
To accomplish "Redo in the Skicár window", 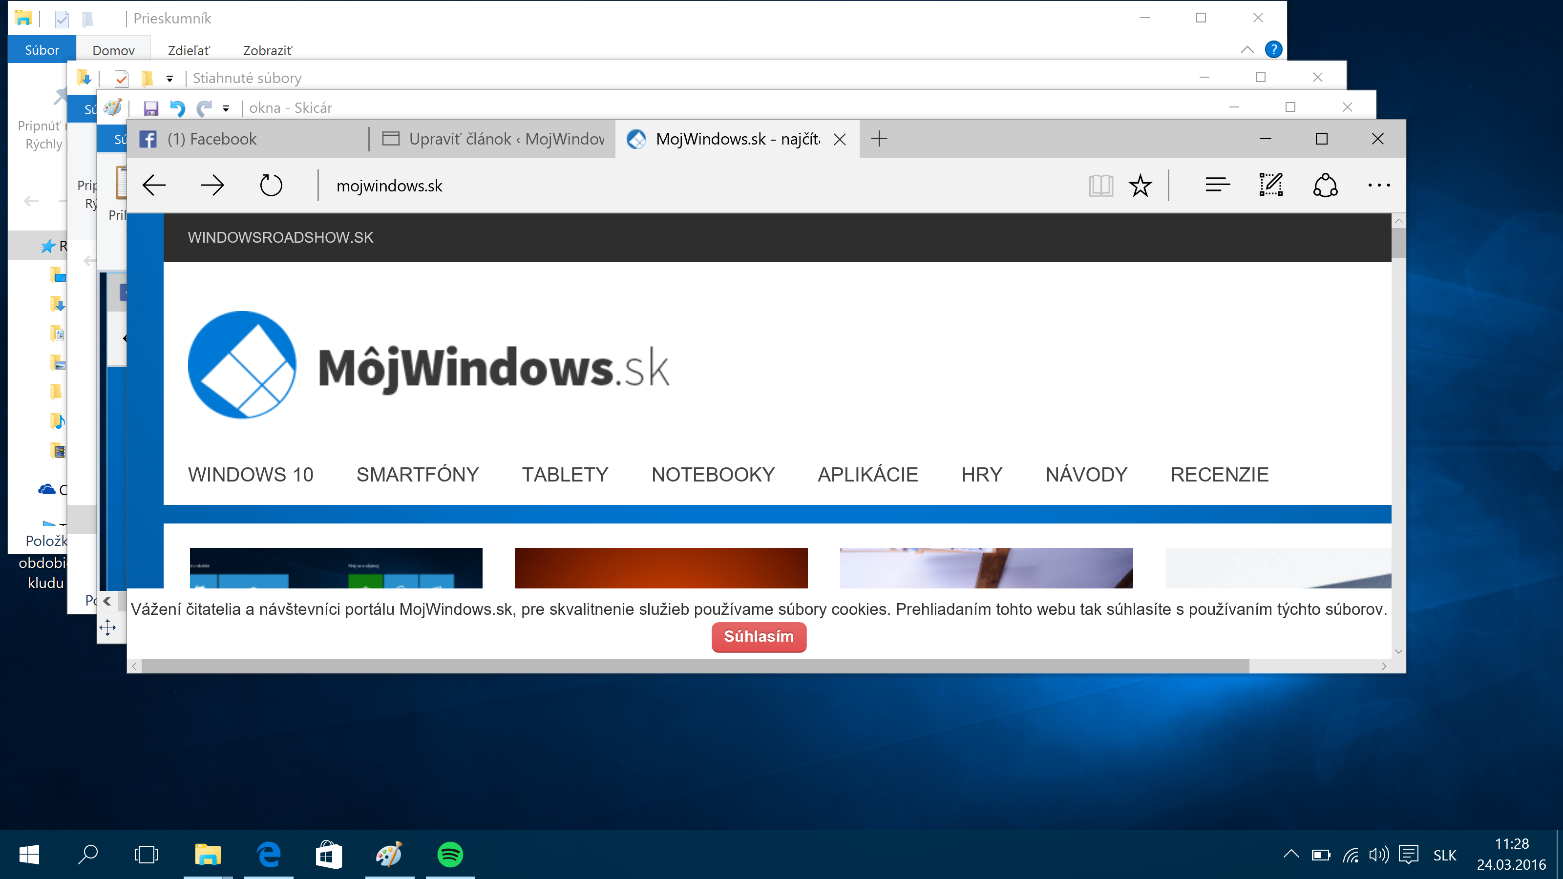I will (204, 108).
